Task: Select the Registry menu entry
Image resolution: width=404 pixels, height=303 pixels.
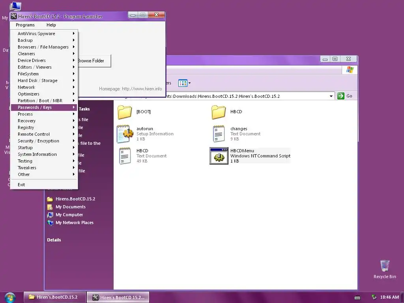Action: (44, 127)
